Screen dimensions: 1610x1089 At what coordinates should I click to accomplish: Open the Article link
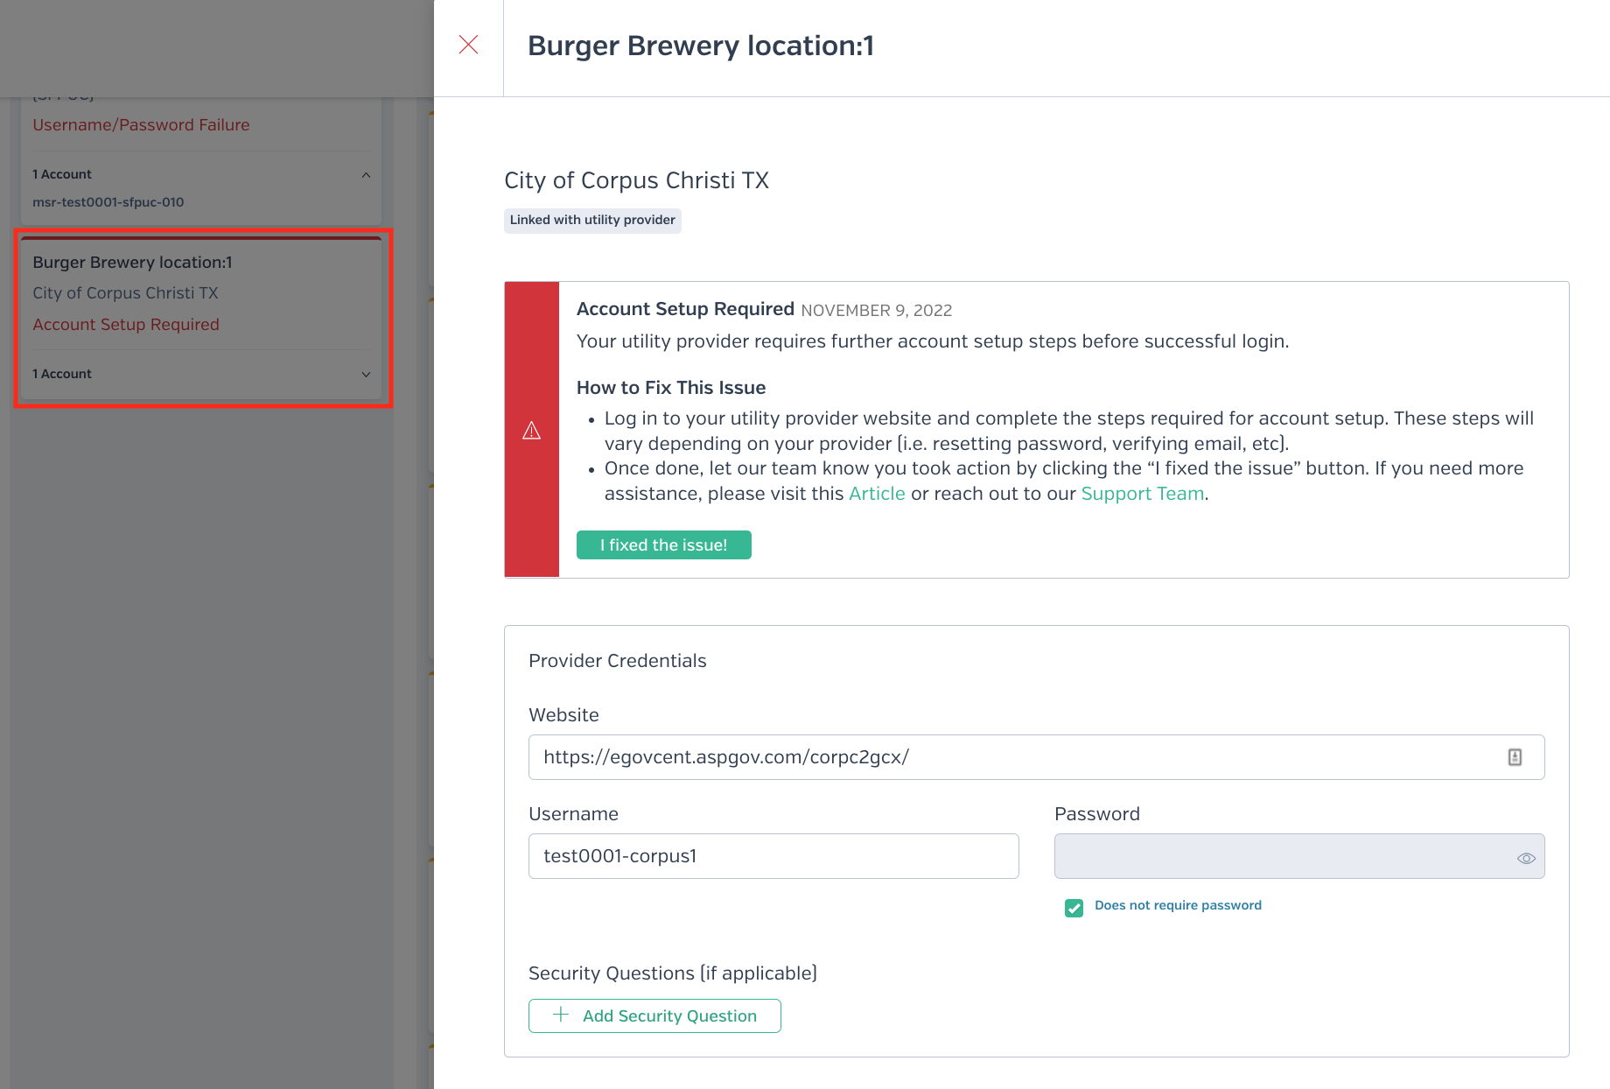pyautogui.click(x=877, y=494)
